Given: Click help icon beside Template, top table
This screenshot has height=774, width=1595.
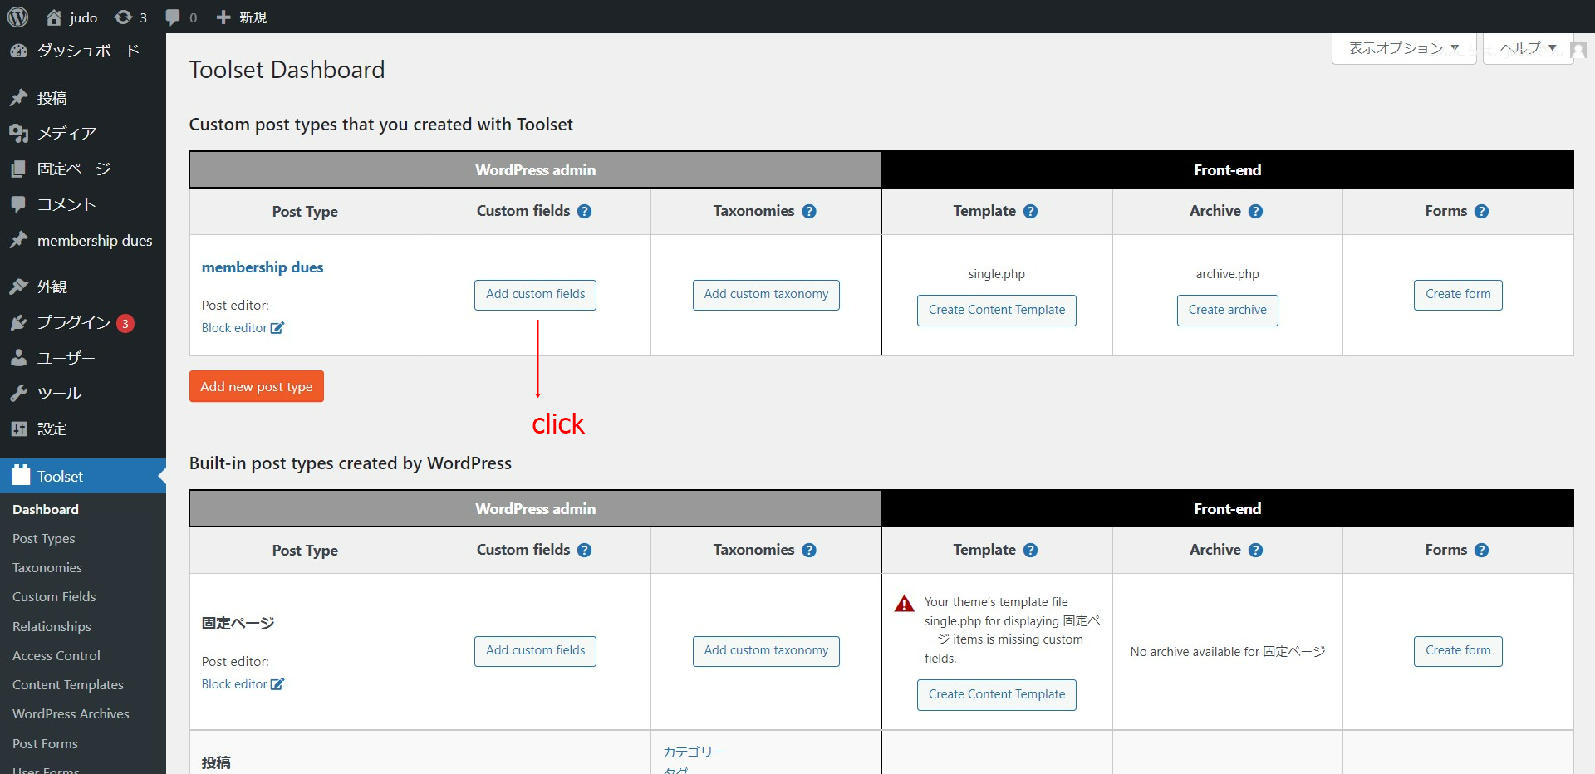Looking at the screenshot, I should (x=1030, y=211).
